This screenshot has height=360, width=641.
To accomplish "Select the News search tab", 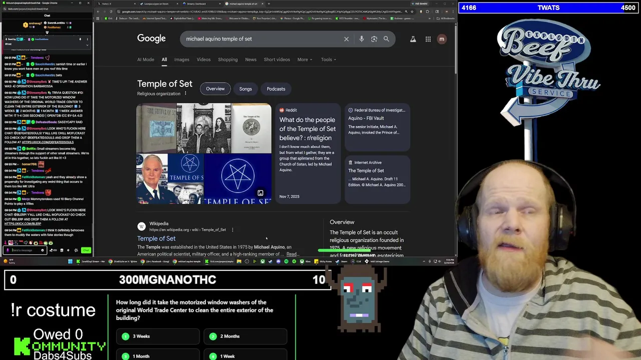I will tap(250, 59).
